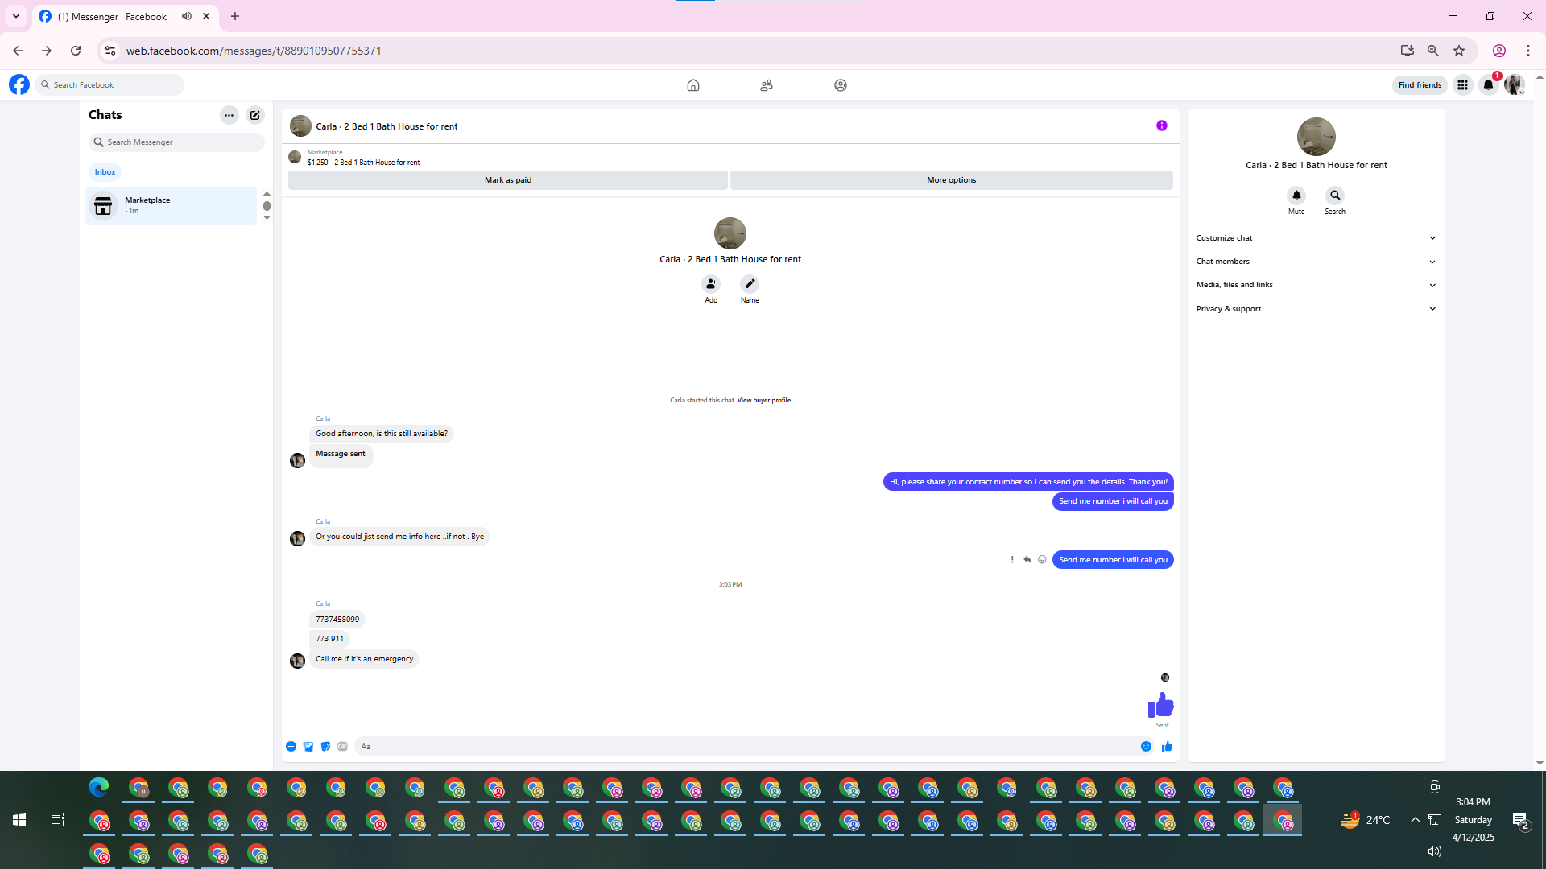Open the Groups icon in the top navigation
Viewport: 1546px width, 869px height.
pyautogui.click(x=841, y=85)
